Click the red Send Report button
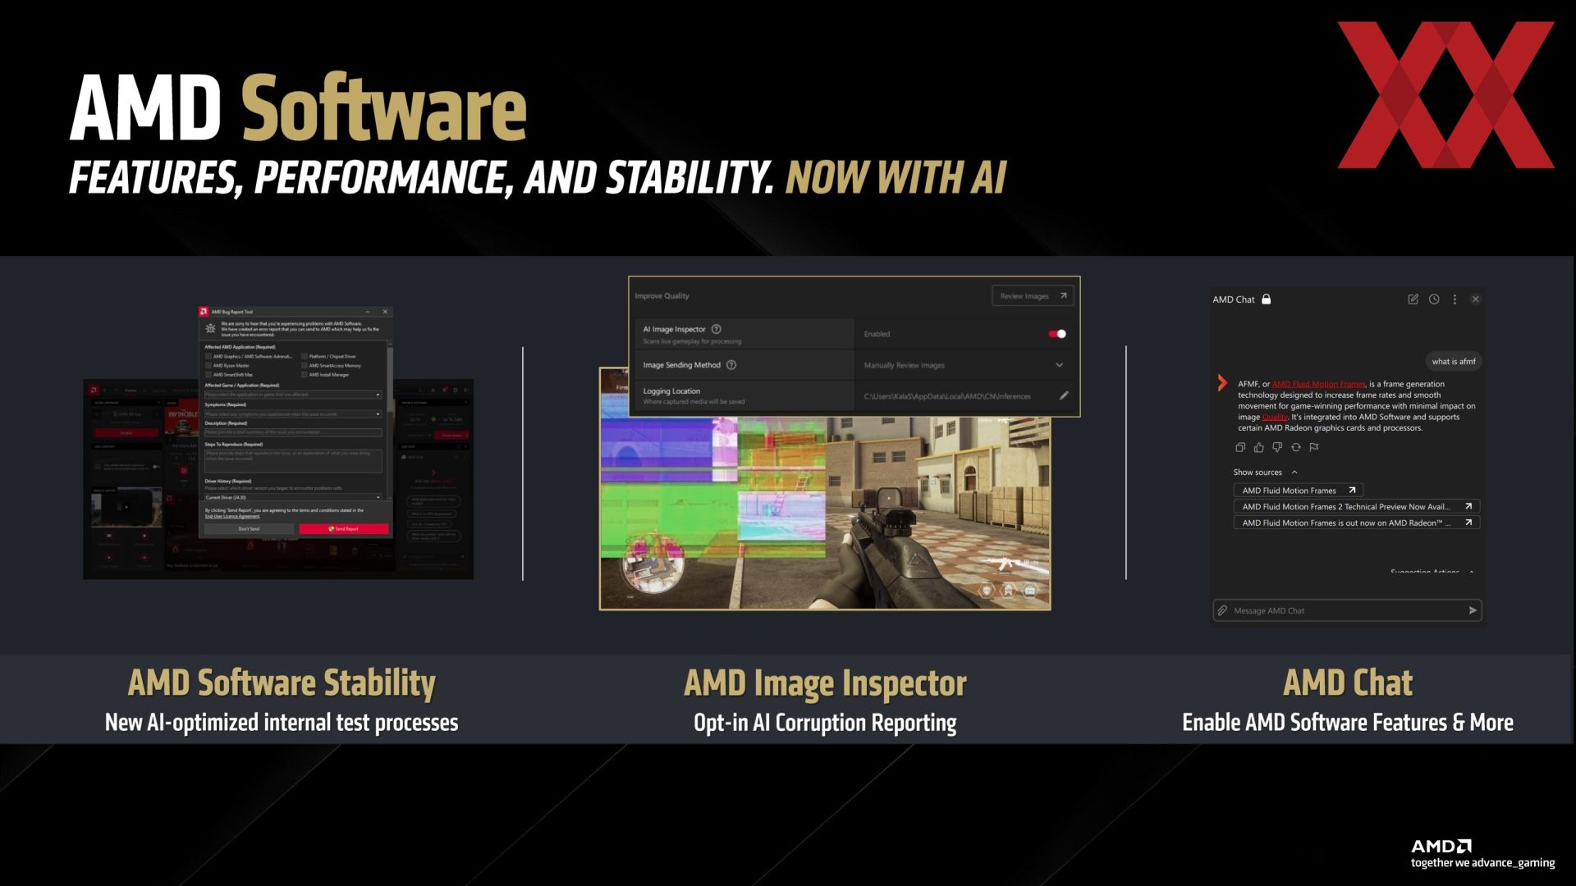The width and height of the screenshot is (1576, 886). [344, 529]
